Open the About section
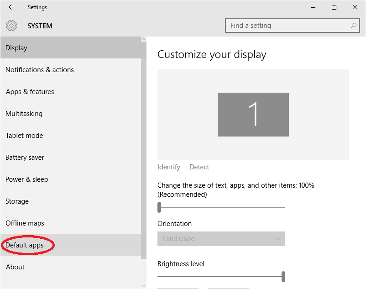Viewport: 366px width, 289px height. (x=15, y=267)
